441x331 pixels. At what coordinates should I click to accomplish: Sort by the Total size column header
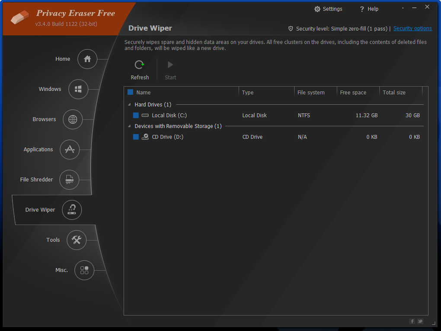pyautogui.click(x=394, y=92)
